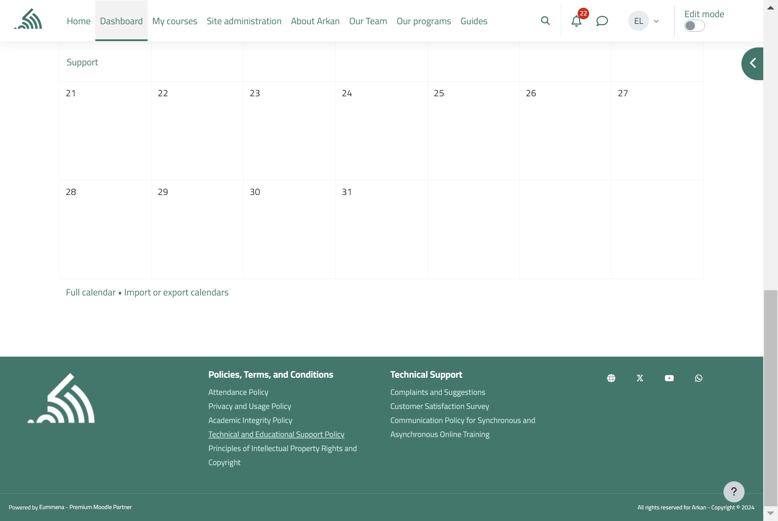Click the footer website globe icon

(611, 378)
